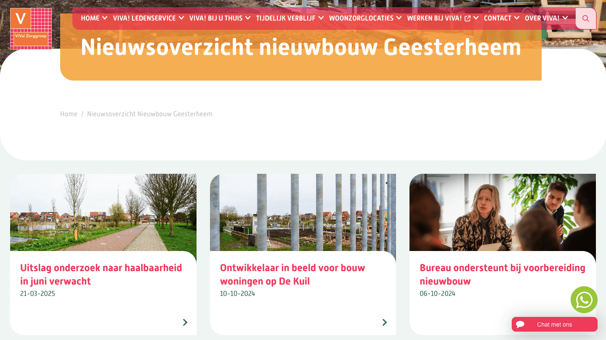Open article Ontwikkelaar in beeld voor bouw
This screenshot has width=606, height=340.
click(292, 274)
